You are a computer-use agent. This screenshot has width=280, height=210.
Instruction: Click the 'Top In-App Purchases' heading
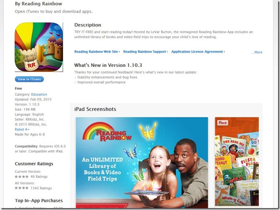click(39, 200)
